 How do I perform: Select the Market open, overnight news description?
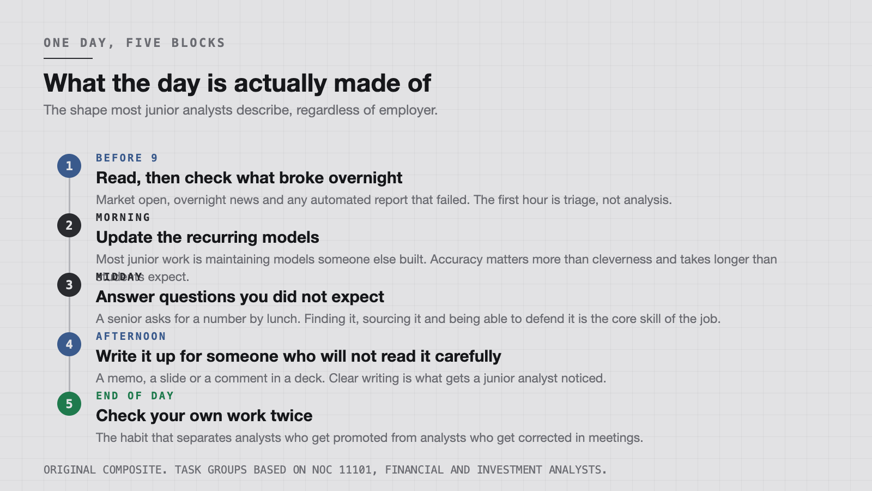(384, 200)
